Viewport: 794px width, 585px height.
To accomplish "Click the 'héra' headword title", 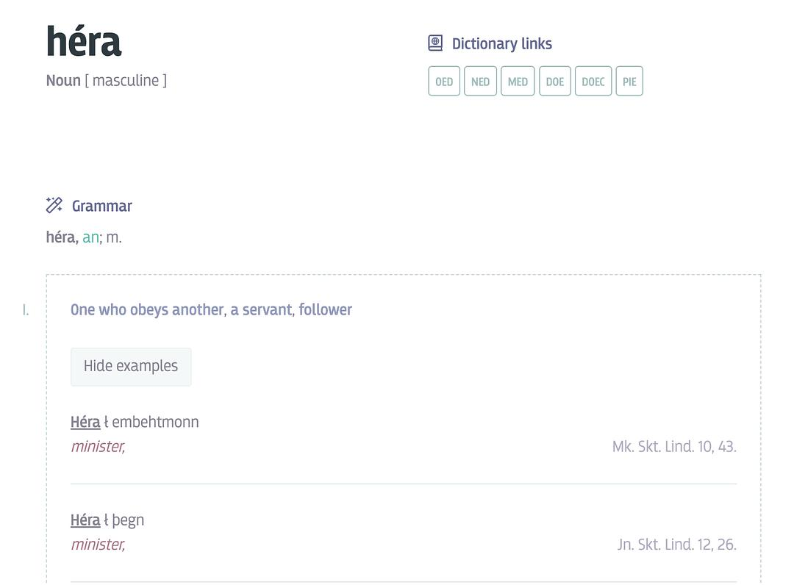I will 84,42.
